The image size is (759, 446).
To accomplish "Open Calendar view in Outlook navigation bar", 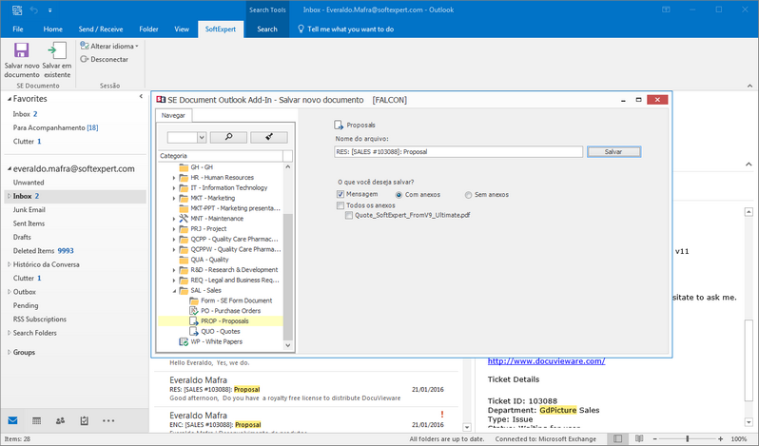I will click(36, 420).
